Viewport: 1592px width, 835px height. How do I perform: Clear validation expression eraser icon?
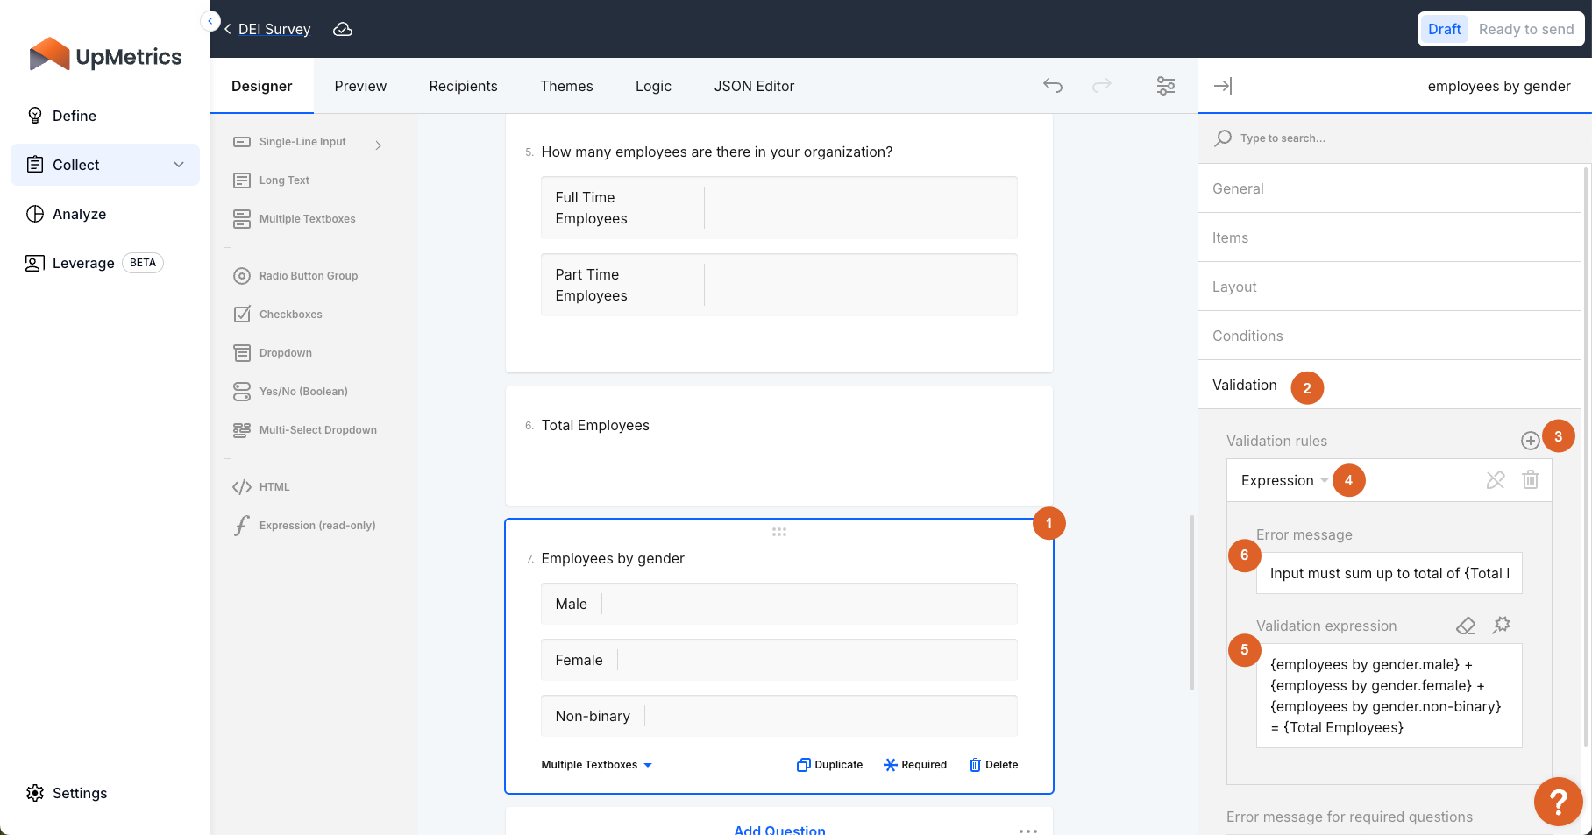pyautogui.click(x=1465, y=626)
